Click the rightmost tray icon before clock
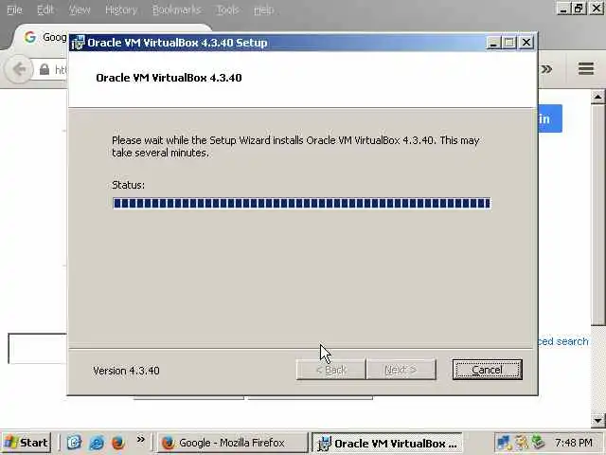The height and width of the screenshot is (455, 606). coord(538,443)
